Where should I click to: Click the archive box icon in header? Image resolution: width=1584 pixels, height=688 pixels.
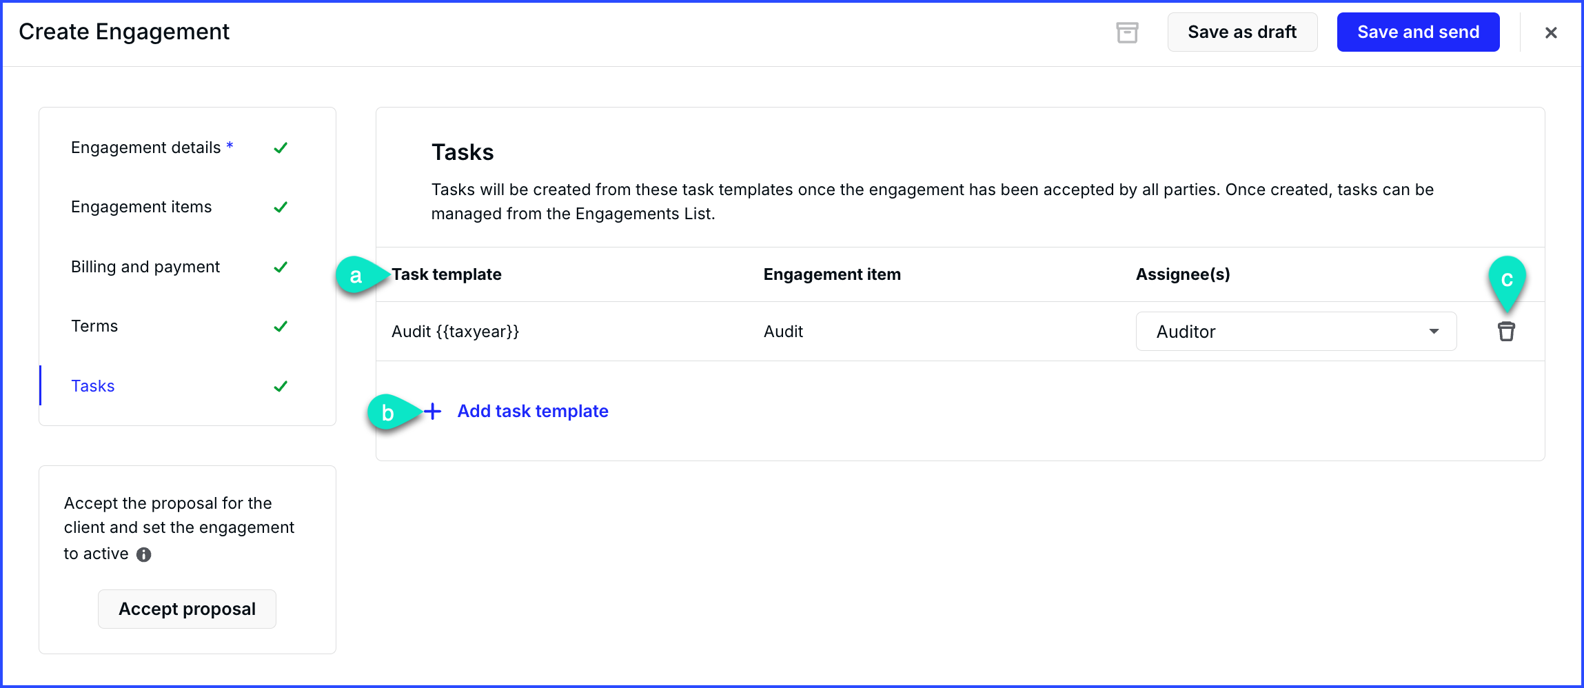click(1127, 32)
